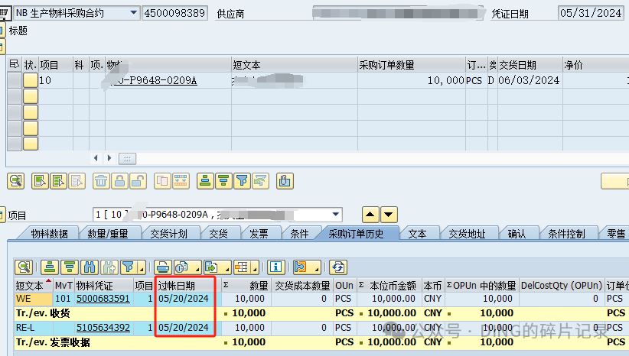The height and width of the screenshot is (356, 629).
Task: Open the 条件 tab
Action: [x=300, y=234]
